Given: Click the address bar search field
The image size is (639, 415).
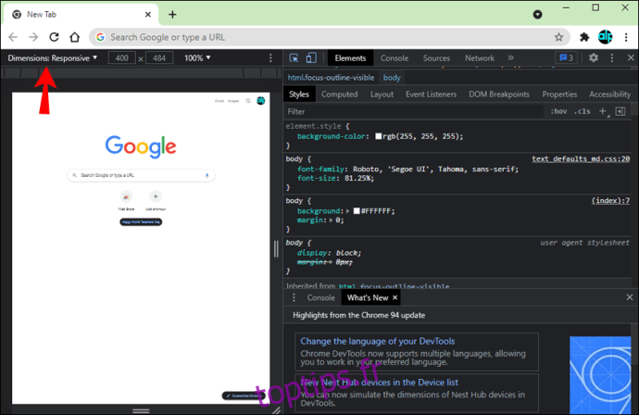Looking at the screenshot, I should (330, 37).
